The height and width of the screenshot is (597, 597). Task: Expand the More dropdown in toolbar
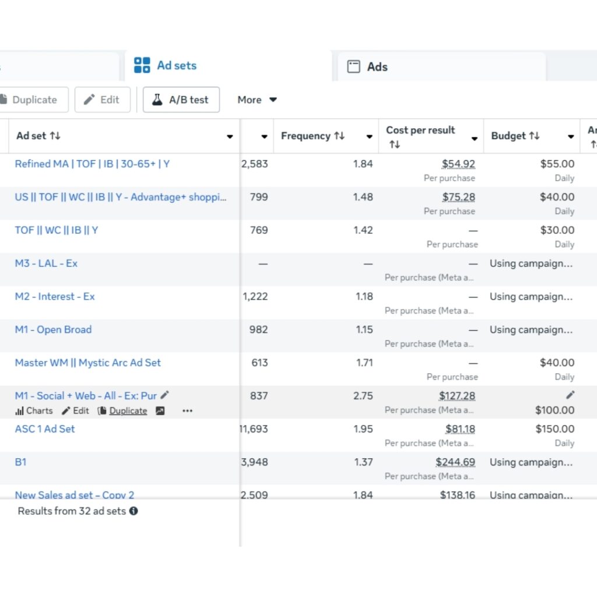(257, 100)
